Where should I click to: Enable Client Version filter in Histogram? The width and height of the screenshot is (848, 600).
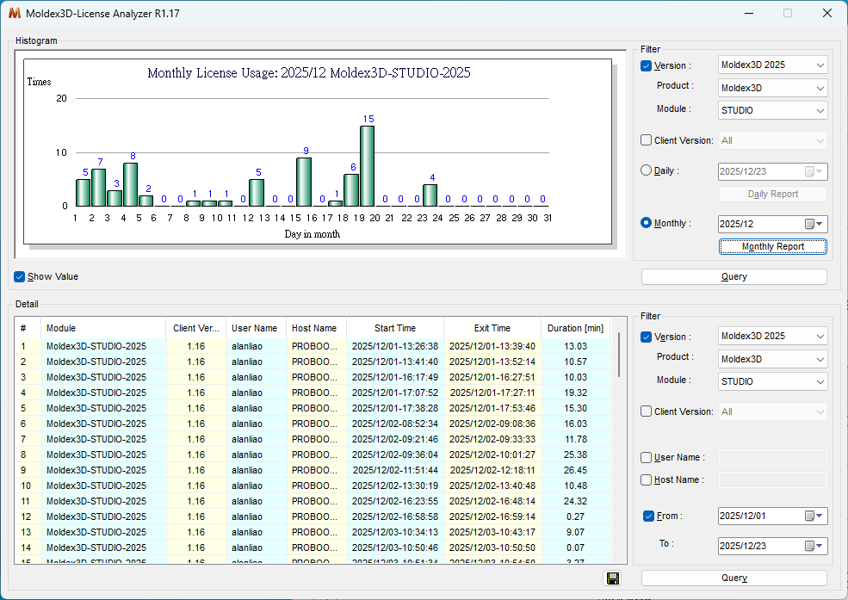tap(647, 140)
